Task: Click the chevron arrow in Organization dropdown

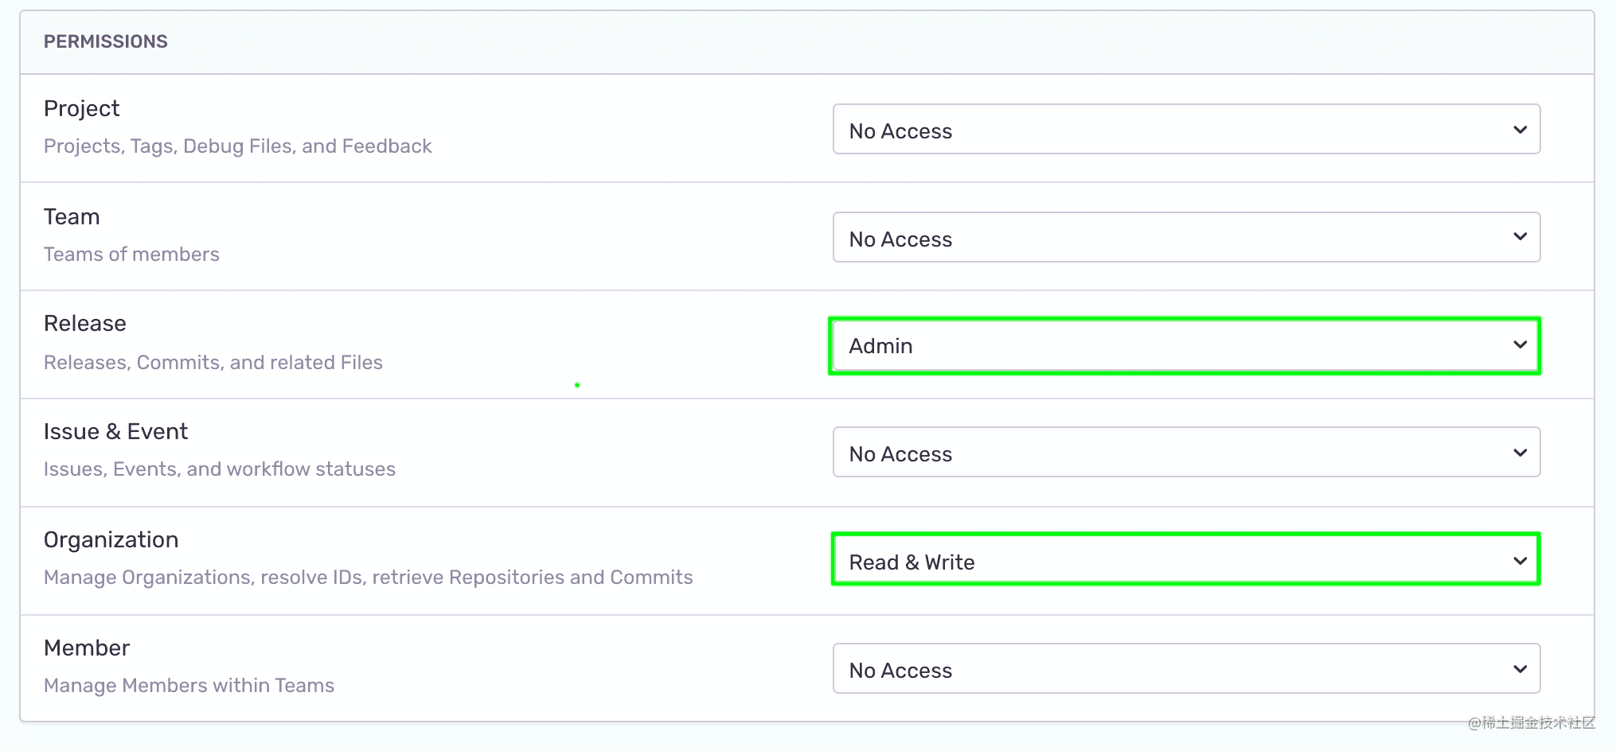Action: (1520, 561)
